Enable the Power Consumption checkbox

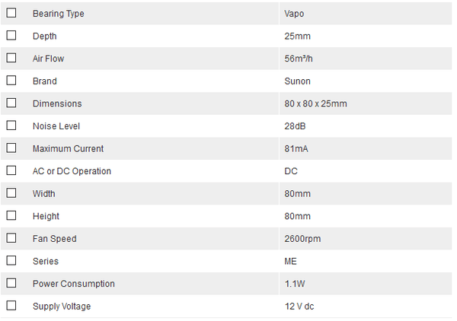coord(11,283)
